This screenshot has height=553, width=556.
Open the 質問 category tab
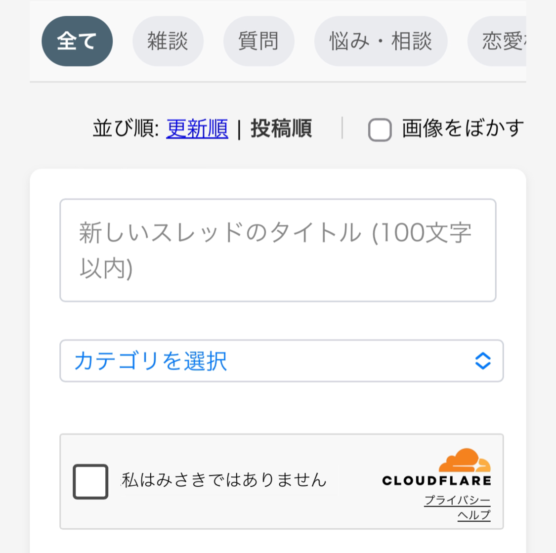259,42
